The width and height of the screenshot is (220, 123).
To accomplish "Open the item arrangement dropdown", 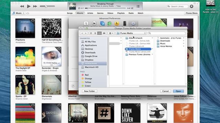I will click(111, 33).
